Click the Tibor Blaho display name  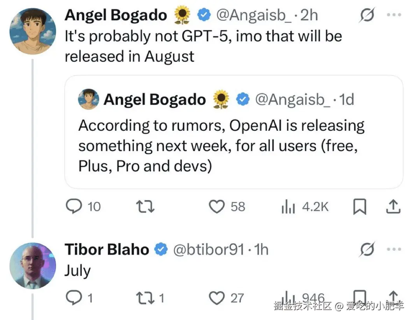tap(106, 249)
